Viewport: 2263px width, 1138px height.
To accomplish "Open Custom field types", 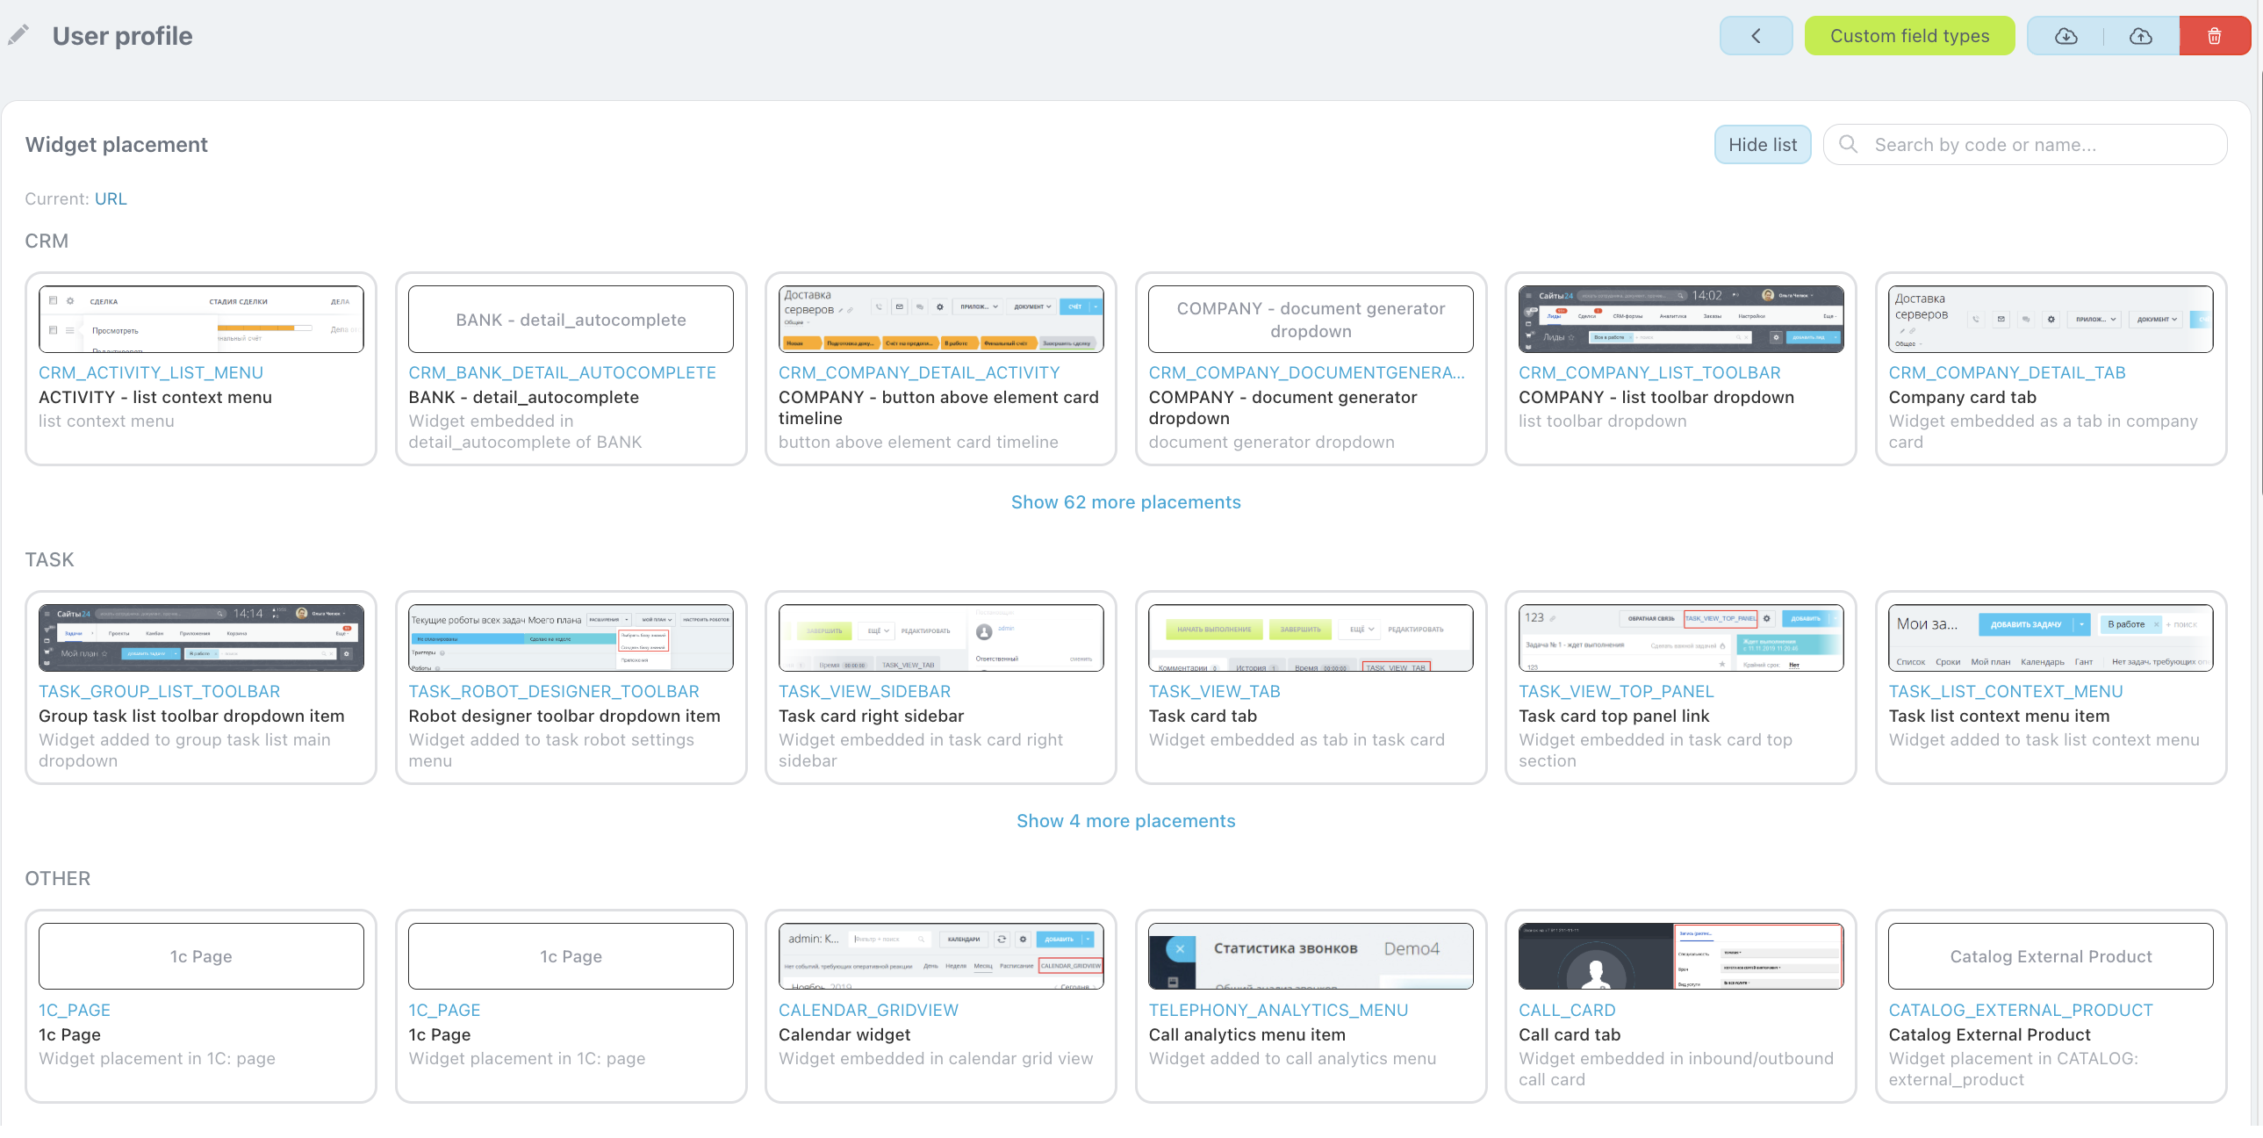I will (x=1909, y=36).
